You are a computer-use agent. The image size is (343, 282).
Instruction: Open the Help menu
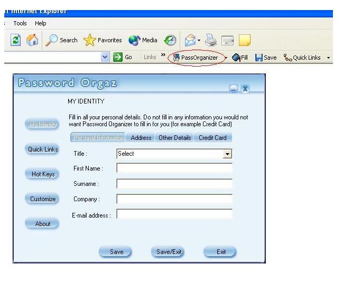[41, 23]
